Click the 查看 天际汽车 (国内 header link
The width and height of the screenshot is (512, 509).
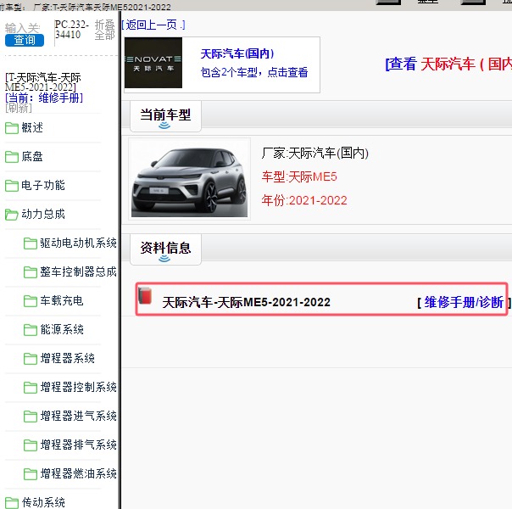tap(448, 64)
